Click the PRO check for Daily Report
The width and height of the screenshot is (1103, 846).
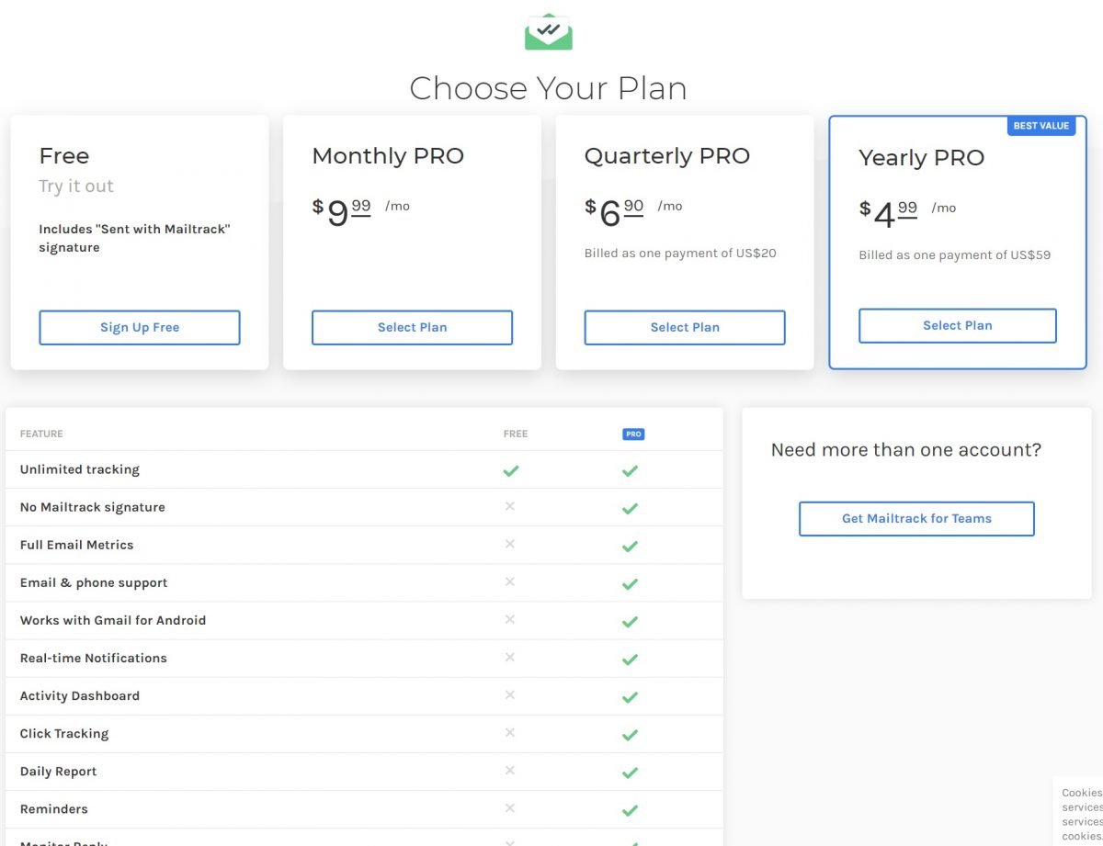pyautogui.click(x=630, y=772)
